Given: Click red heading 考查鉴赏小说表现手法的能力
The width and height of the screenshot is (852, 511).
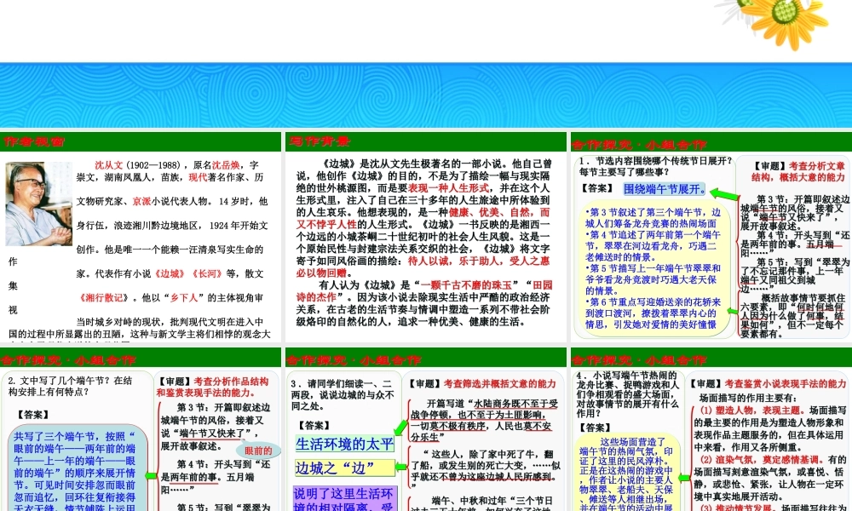Looking at the screenshot, I should [786, 384].
